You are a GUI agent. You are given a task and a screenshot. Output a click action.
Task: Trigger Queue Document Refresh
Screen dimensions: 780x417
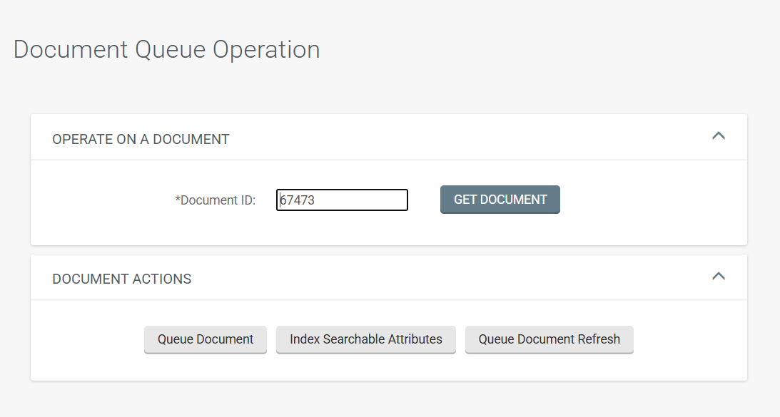point(549,339)
